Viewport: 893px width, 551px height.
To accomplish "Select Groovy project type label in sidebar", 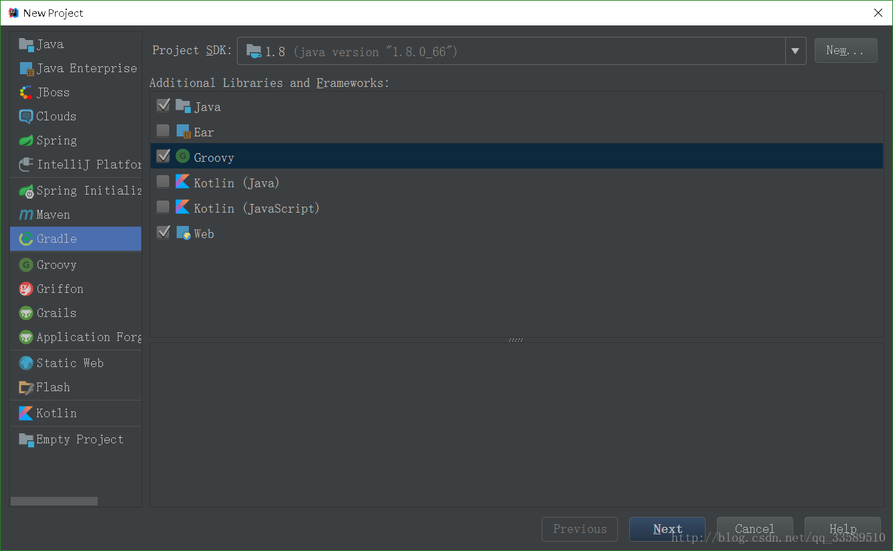I will [x=57, y=265].
